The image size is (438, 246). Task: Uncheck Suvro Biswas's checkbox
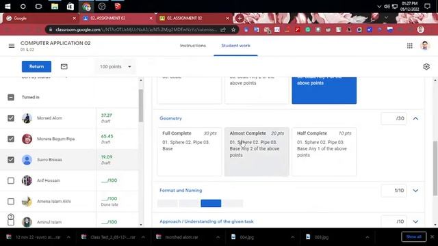tap(11, 160)
